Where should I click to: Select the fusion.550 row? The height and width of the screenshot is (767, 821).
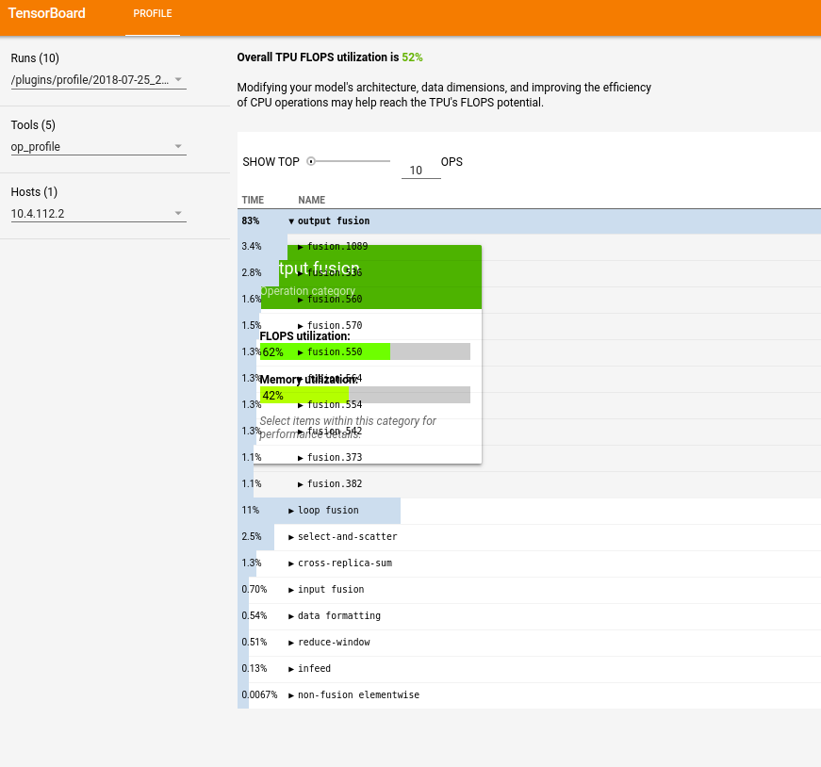[x=339, y=351]
